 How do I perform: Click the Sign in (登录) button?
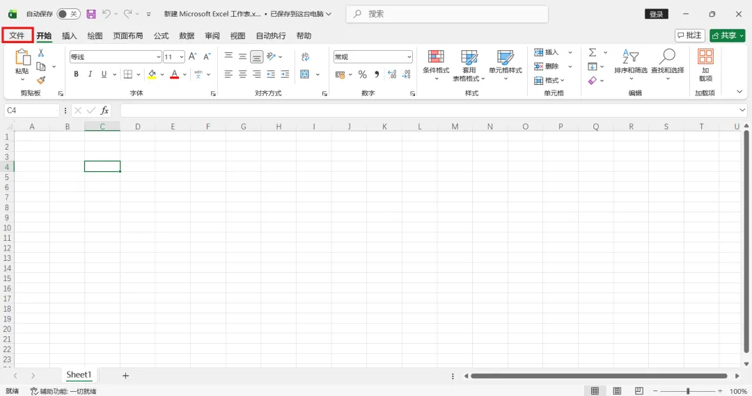[x=656, y=14]
